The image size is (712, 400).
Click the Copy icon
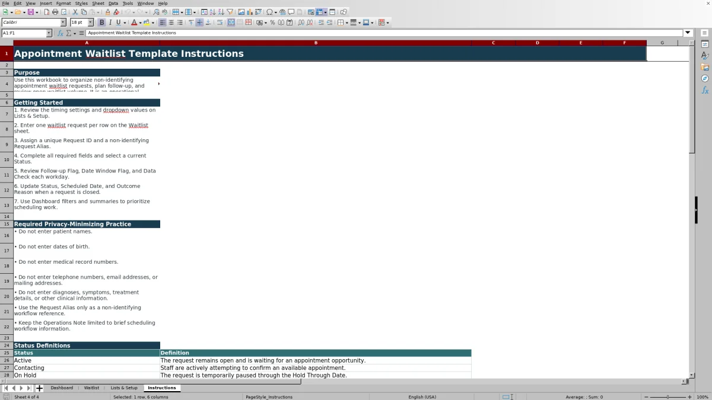84,12
